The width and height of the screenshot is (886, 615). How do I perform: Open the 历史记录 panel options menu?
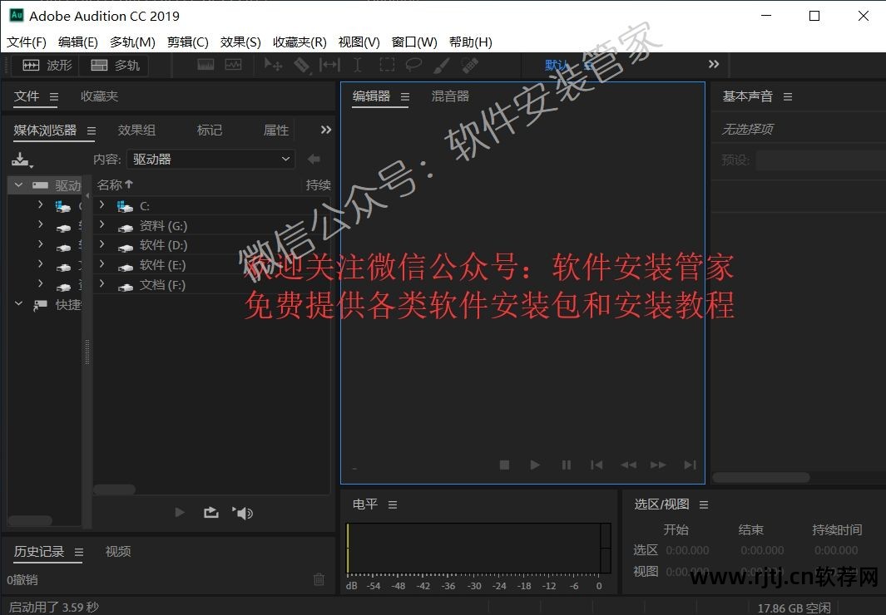[78, 553]
